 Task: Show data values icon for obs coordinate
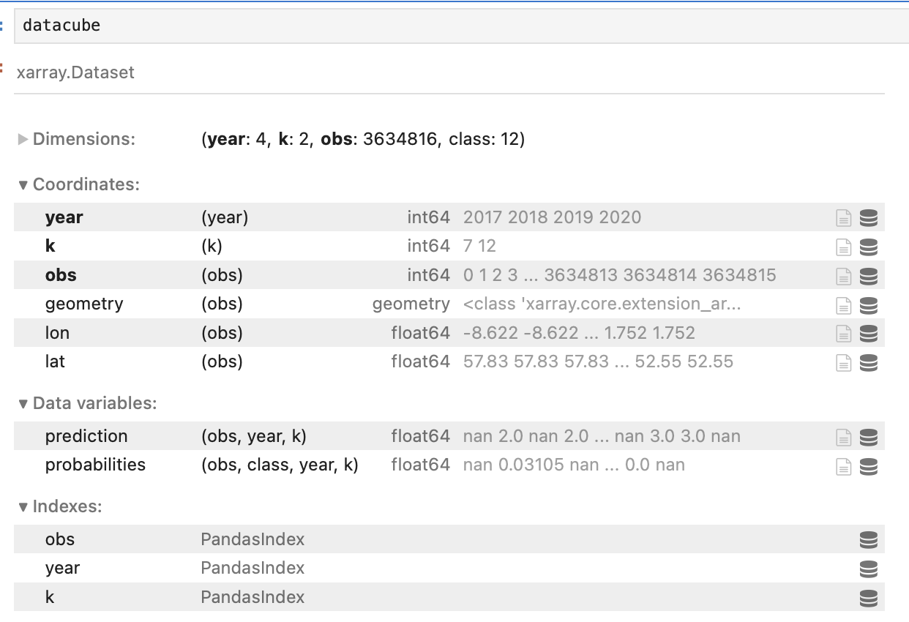[868, 276]
